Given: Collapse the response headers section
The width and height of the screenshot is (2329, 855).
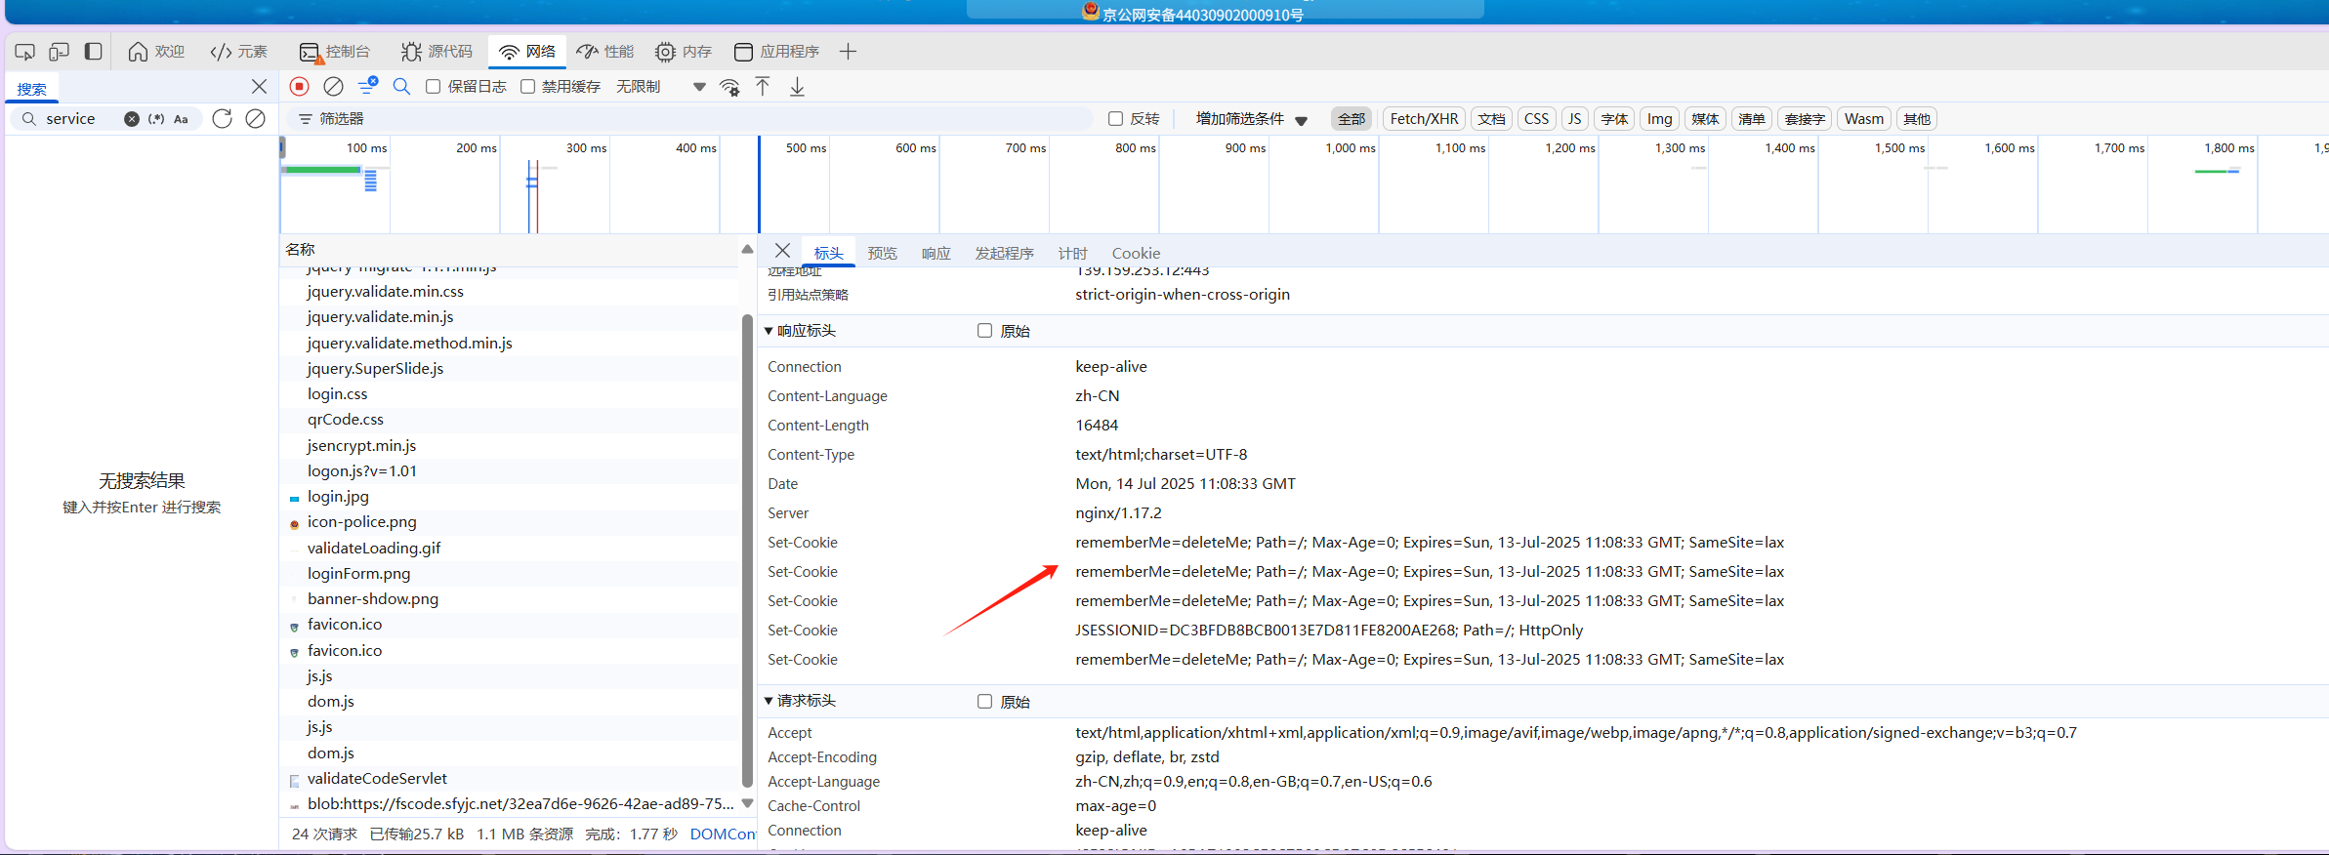Looking at the screenshot, I should (x=769, y=331).
